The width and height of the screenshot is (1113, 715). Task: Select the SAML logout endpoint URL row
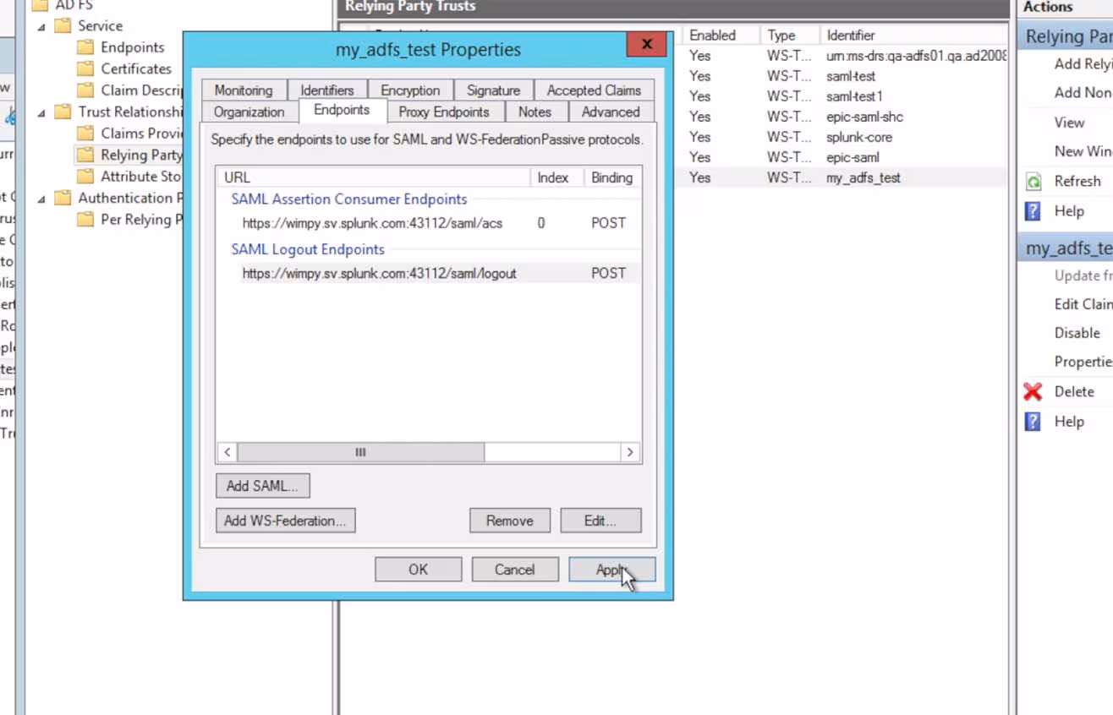point(379,273)
